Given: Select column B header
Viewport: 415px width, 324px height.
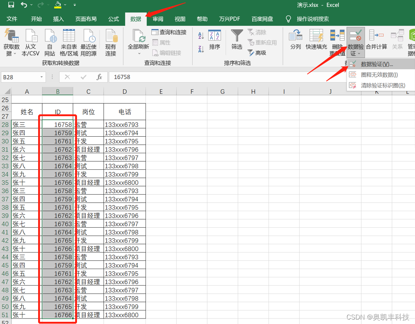Looking at the screenshot, I should (x=58, y=92).
